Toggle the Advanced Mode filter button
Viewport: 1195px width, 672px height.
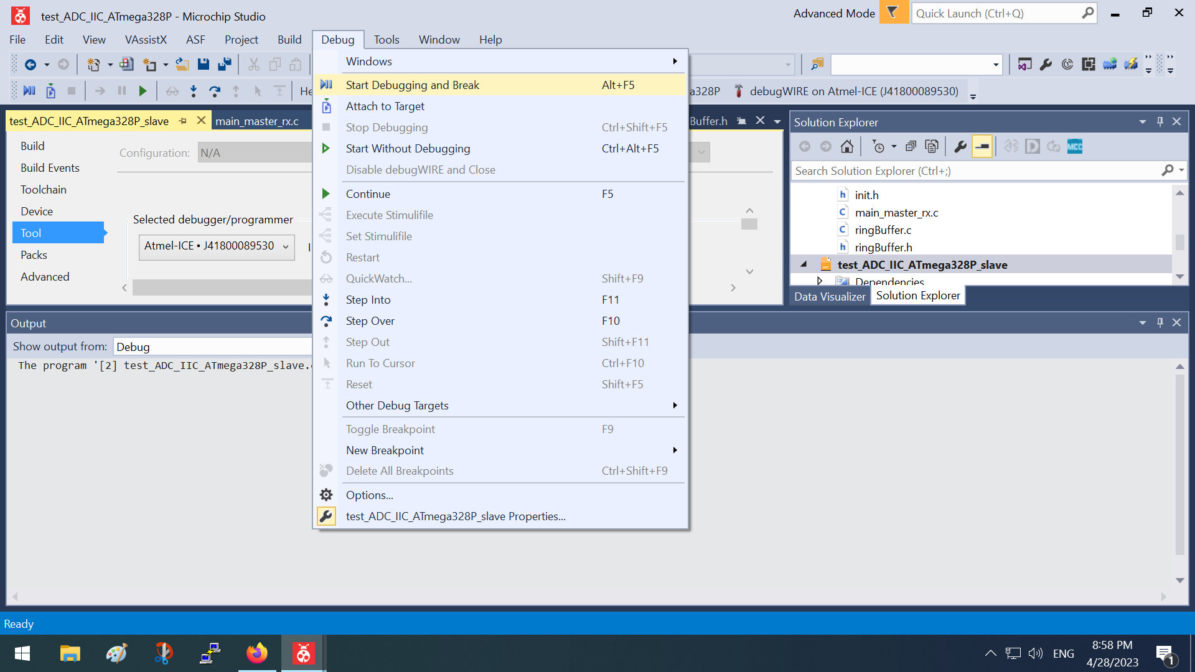click(x=893, y=13)
